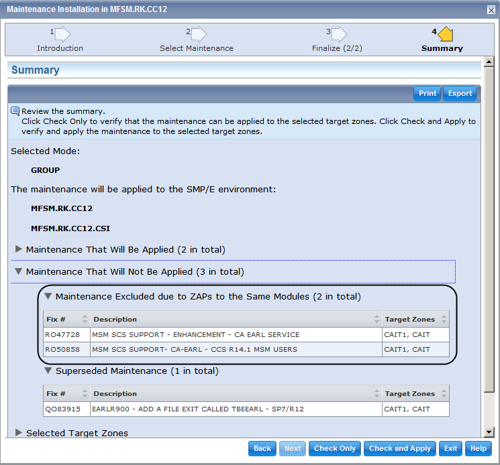Go Back to the previous step
This screenshot has width=500, height=465.
pyautogui.click(x=262, y=448)
